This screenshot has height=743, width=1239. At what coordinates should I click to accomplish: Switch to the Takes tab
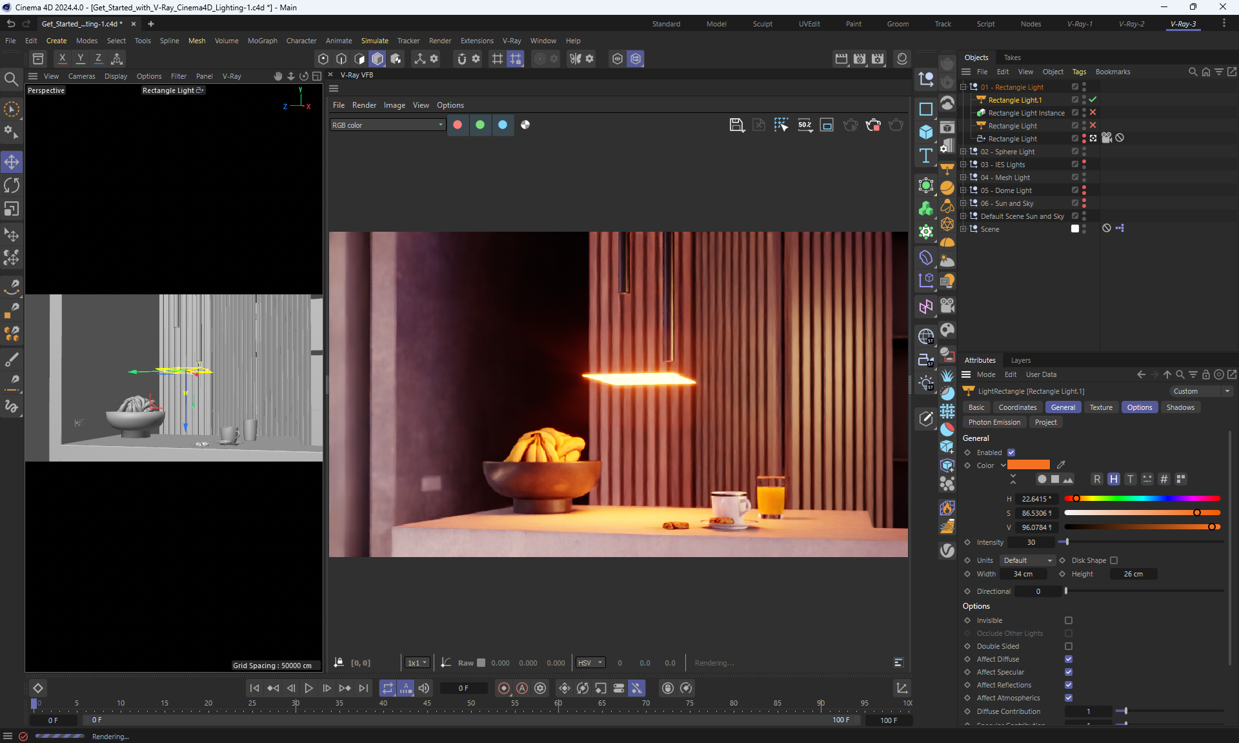tap(1012, 57)
